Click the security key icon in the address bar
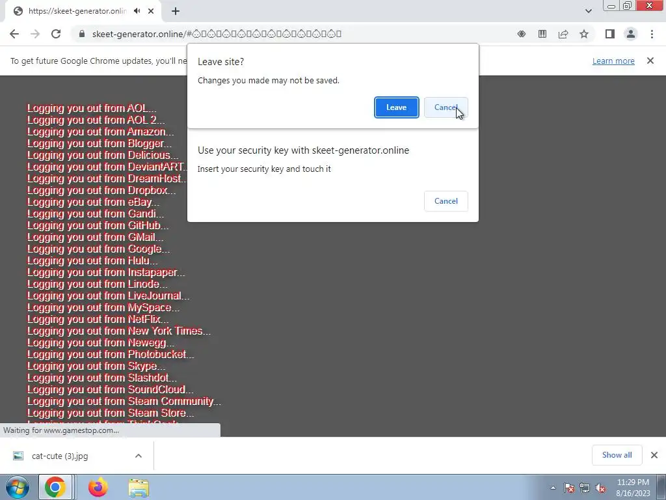This screenshot has height=500, width=666. 522,34
